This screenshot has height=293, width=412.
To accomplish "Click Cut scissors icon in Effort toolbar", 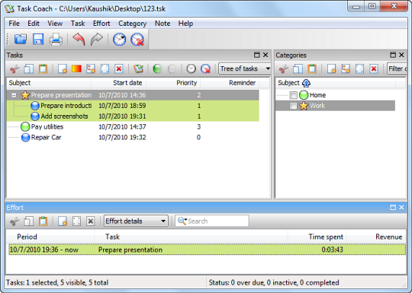I will [14, 221].
